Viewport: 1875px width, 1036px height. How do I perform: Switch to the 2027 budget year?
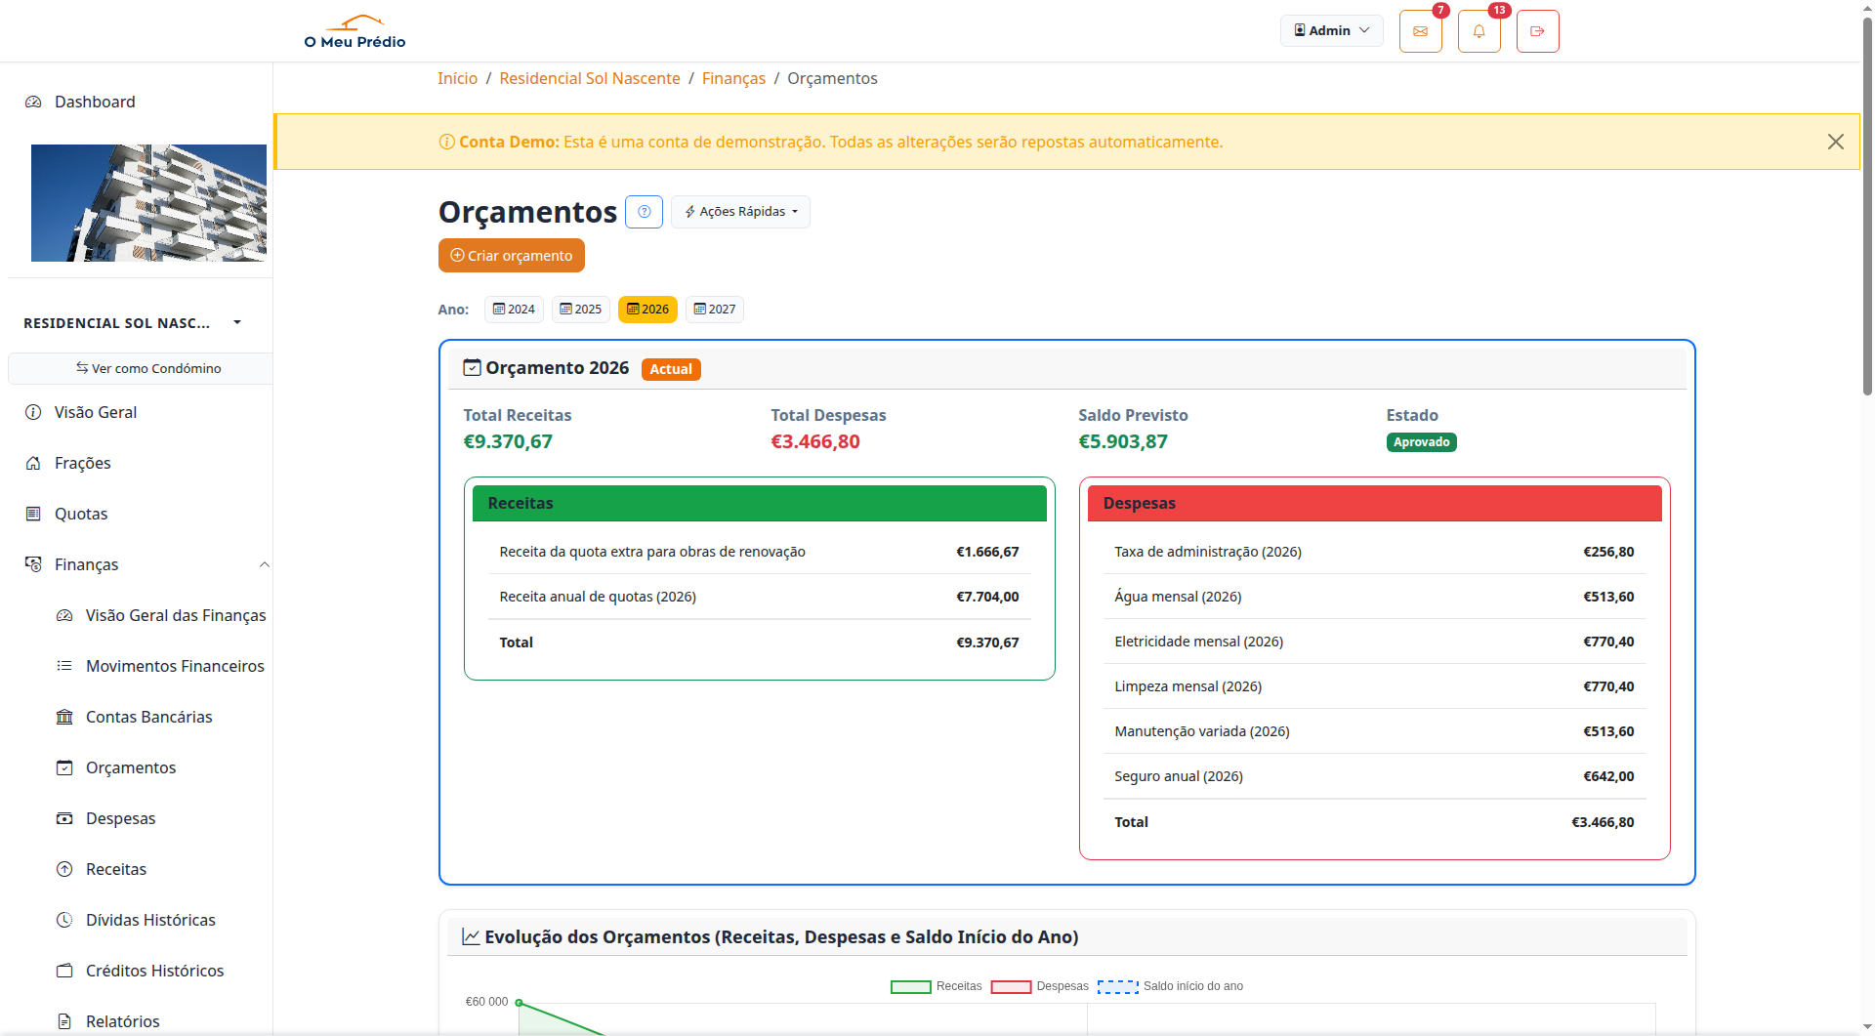(x=714, y=310)
